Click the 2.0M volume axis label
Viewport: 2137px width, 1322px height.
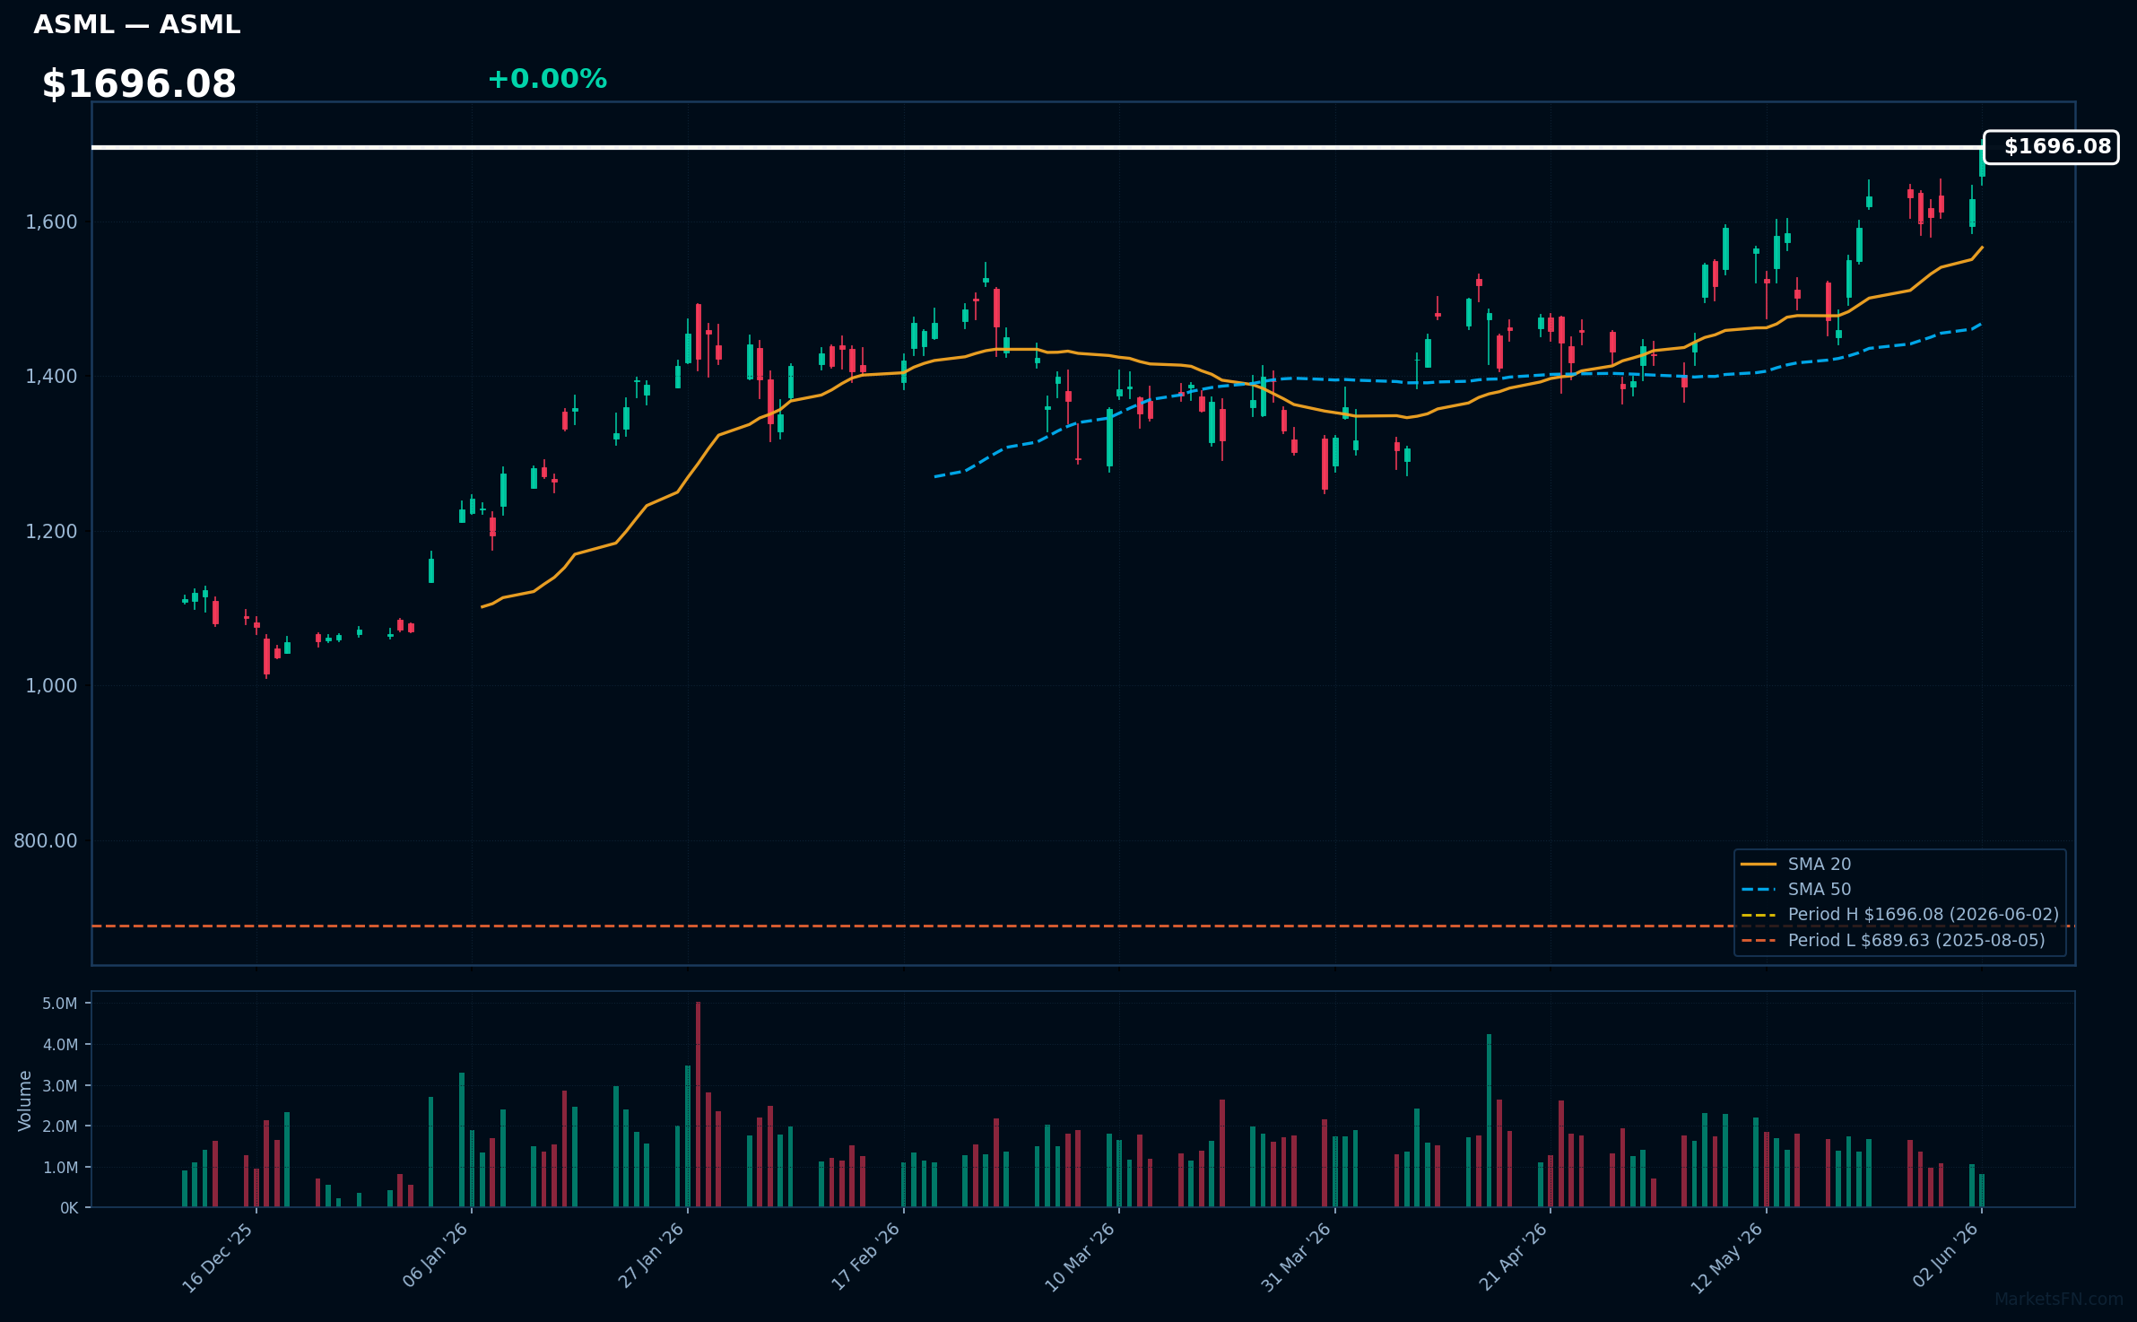(60, 1126)
